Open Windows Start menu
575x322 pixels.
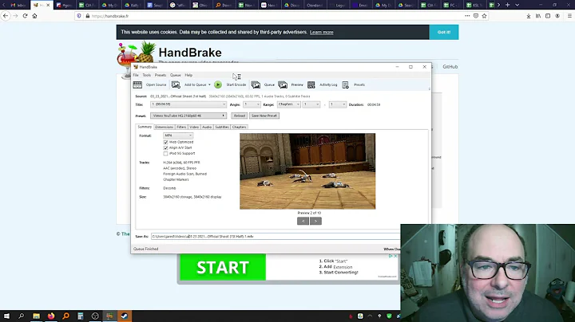point(6,316)
